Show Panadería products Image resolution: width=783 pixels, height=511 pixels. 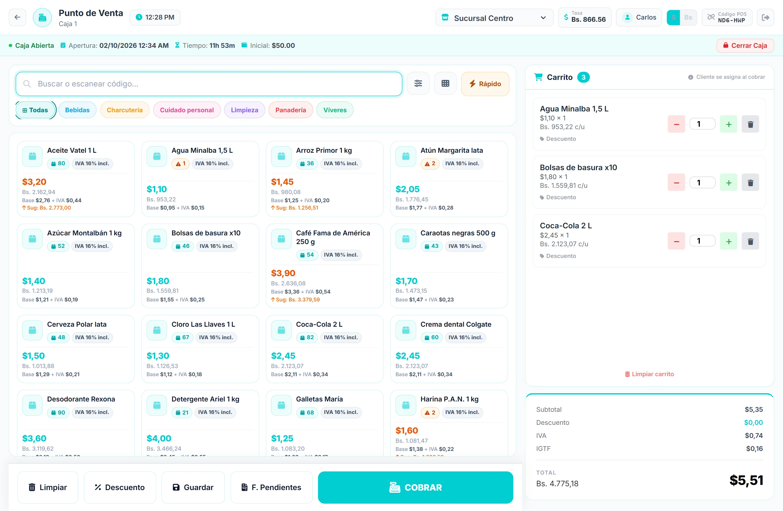tap(291, 110)
